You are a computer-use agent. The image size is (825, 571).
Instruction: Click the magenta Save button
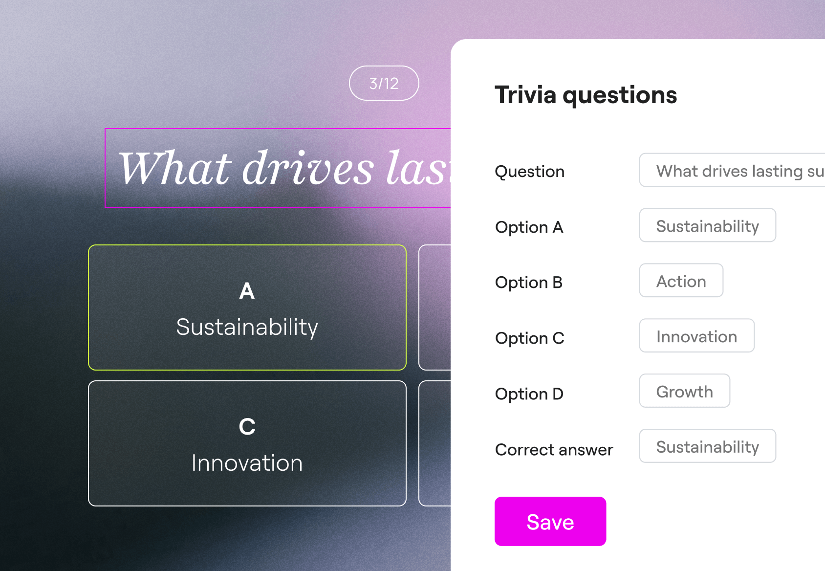pos(550,521)
